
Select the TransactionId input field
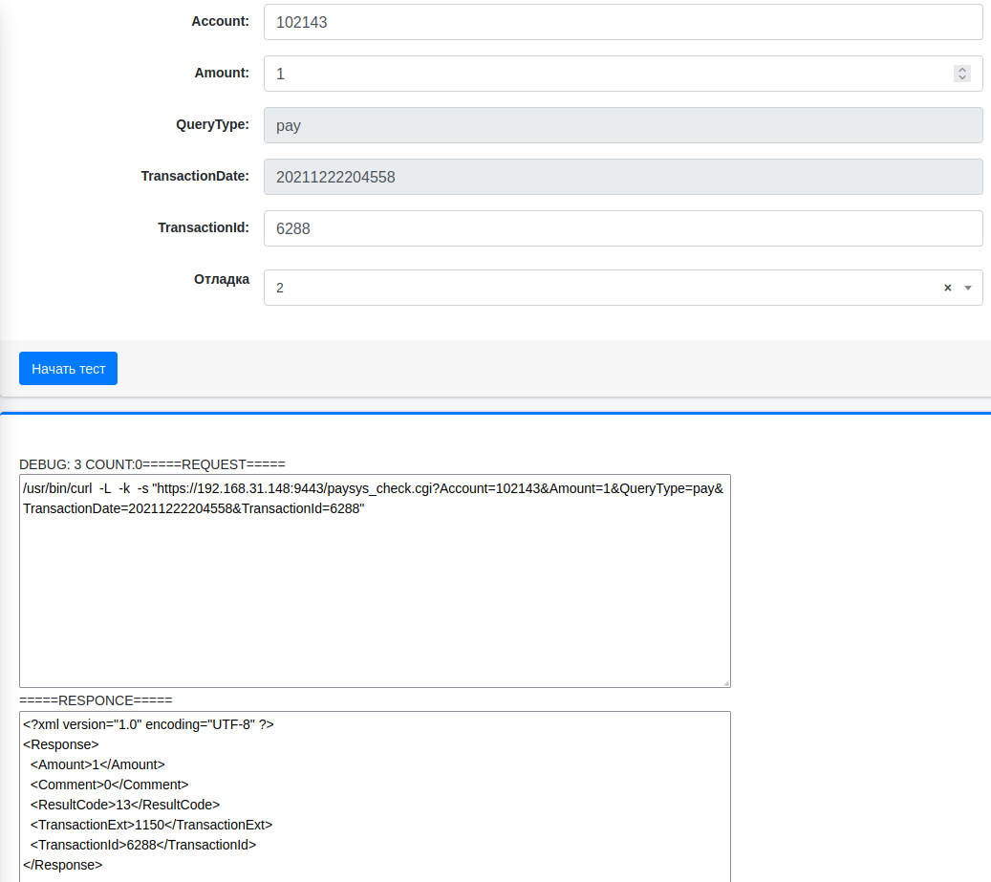pyautogui.click(x=623, y=228)
